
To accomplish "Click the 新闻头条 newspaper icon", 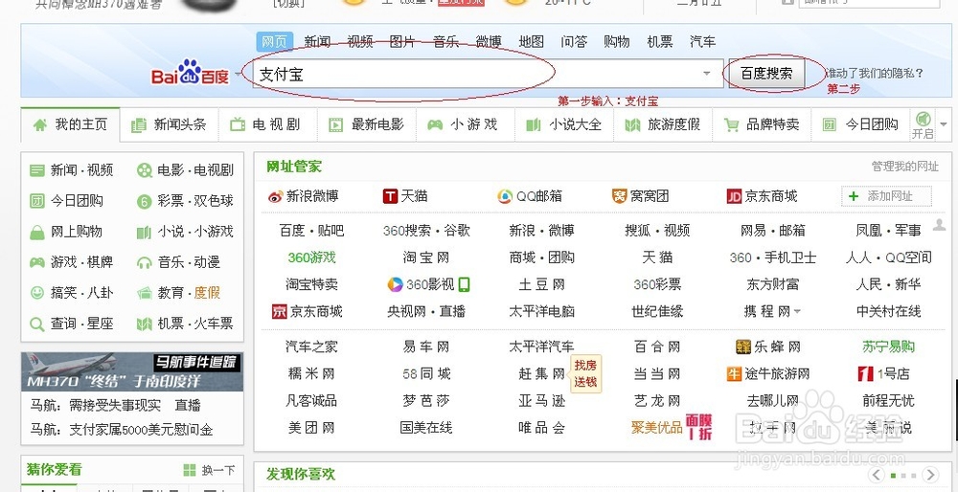I will click(x=139, y=125).
